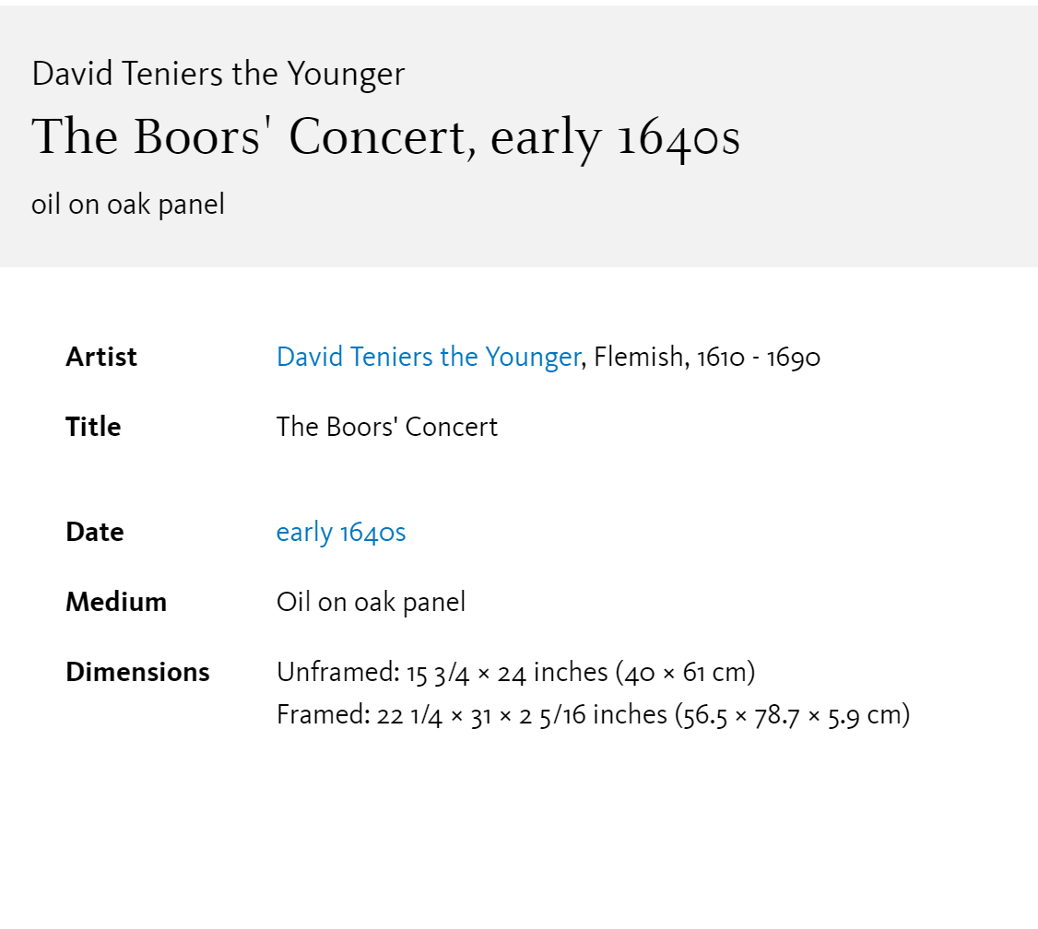
Task: Click the Title value 'The Boors' Concert'
Action: (x=387, y=427)
